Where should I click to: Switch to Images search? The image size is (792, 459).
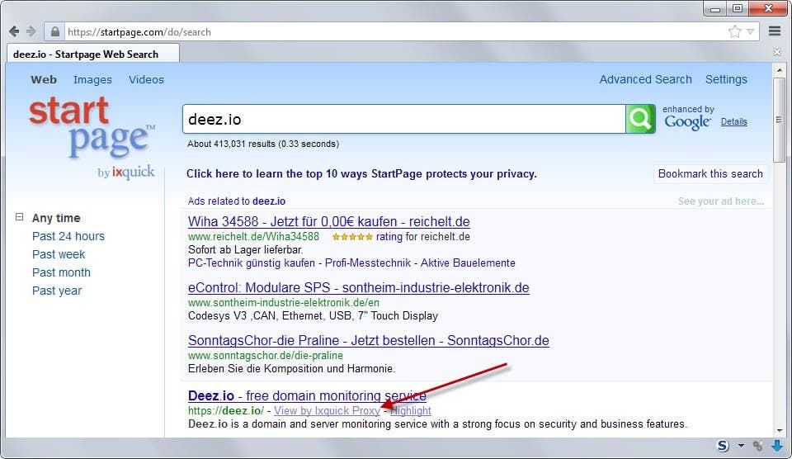(92, 79)
